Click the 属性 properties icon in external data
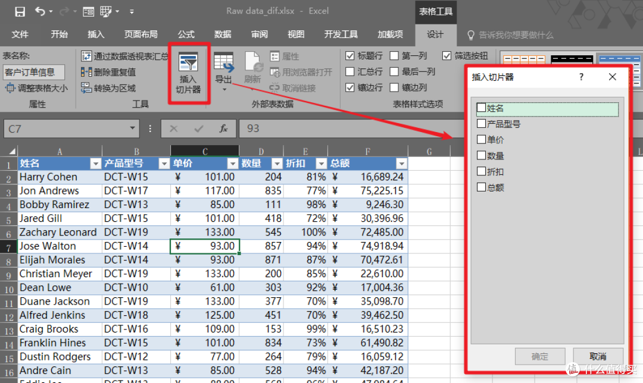Viewport: 643px width, 383px height. coord(274,56)
